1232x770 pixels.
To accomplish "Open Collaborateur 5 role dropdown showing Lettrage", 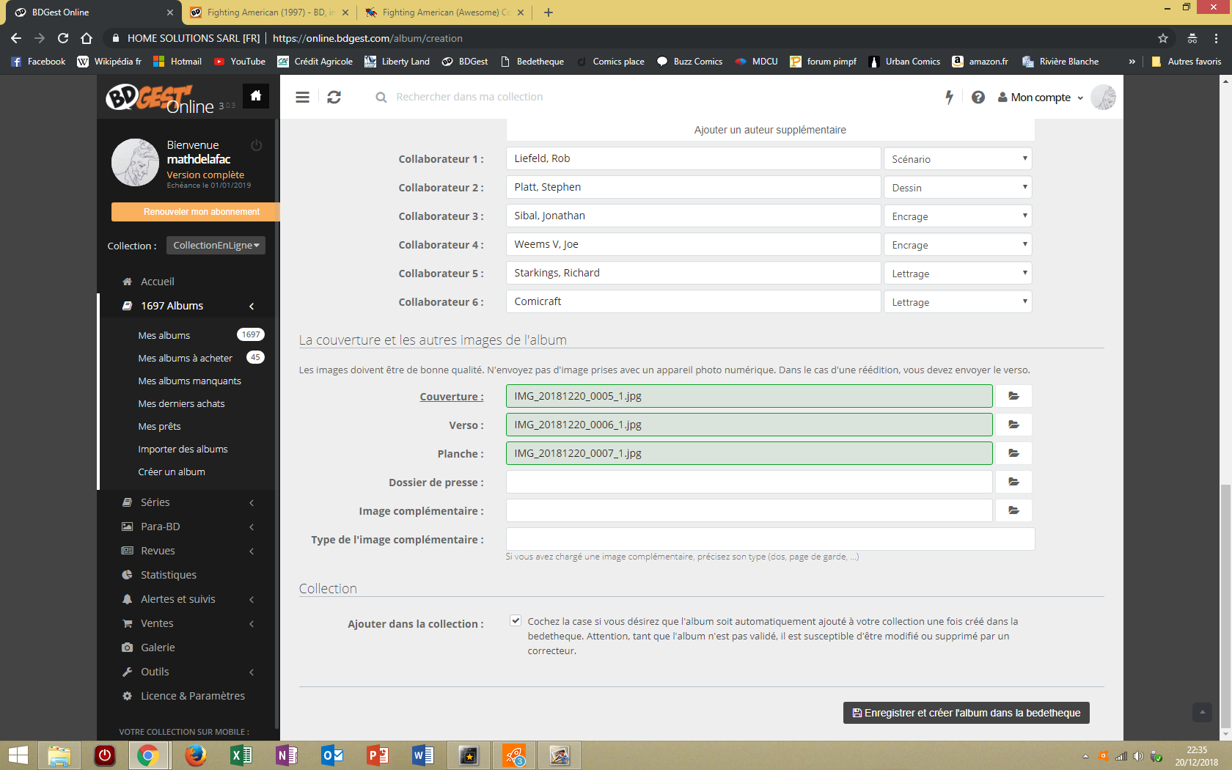I will (957, 274).
